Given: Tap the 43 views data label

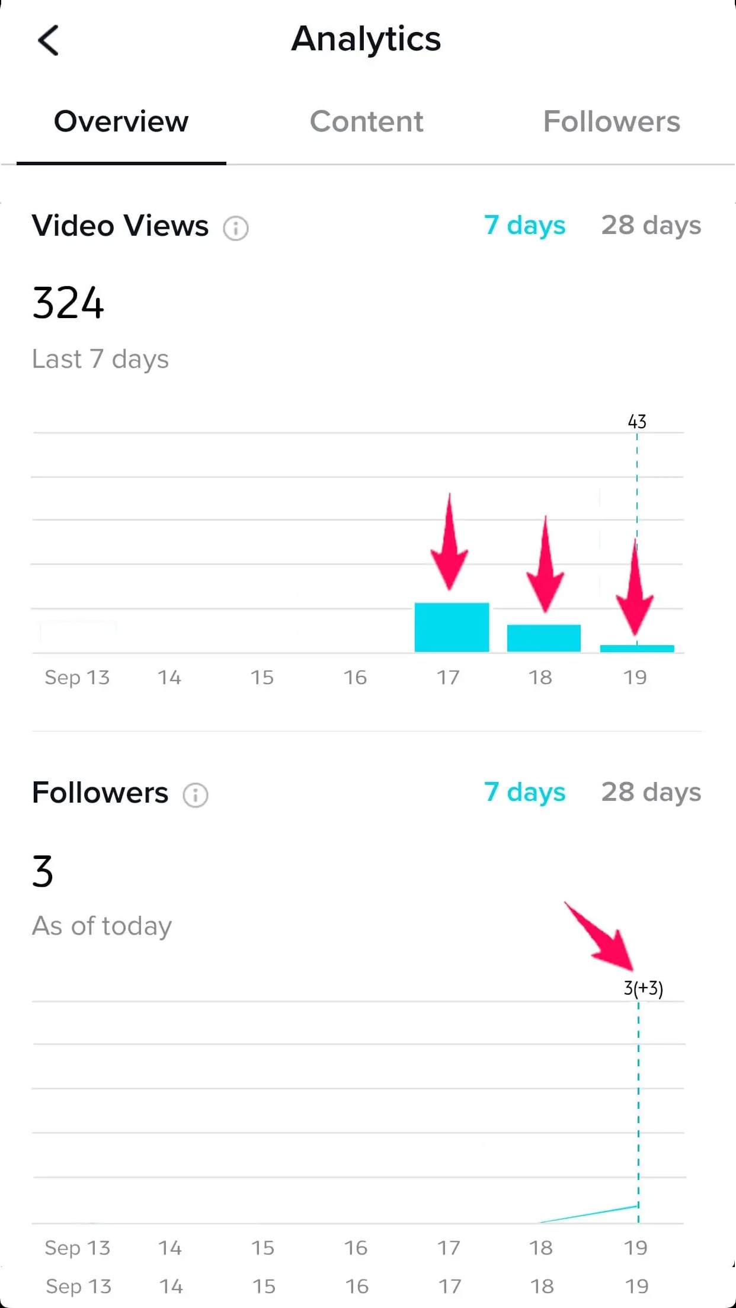Looking at the screenshot, I should pos(637,422).
